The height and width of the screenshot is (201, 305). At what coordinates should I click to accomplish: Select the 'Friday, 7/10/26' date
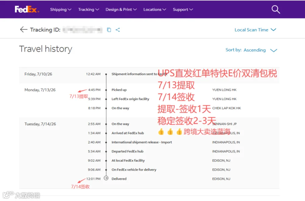point(38,74)
